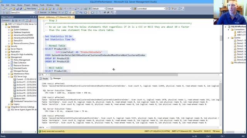The height and width of the screenshot is (138, 247).
Task: Click the Copy icon
Action: click(x=57, y=8)
